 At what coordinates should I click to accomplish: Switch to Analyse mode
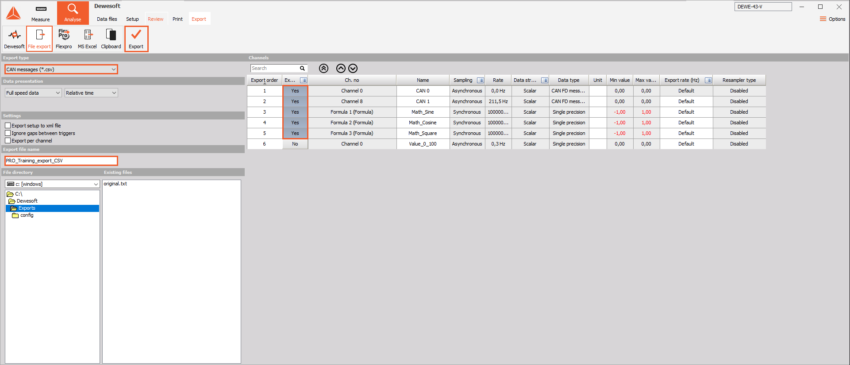(73, 13)
